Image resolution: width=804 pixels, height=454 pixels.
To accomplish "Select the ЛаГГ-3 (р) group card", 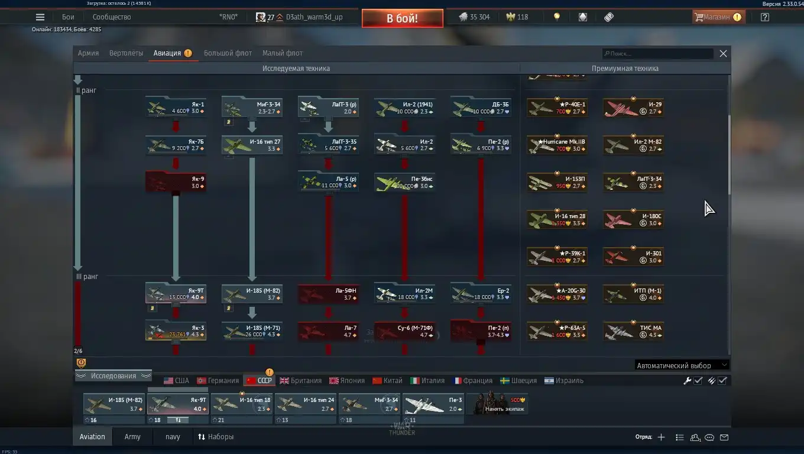I will pos(328,108).
